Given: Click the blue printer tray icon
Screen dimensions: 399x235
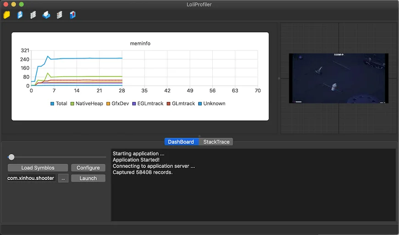Looking at the screenshot, I should [x=46, y=15].
